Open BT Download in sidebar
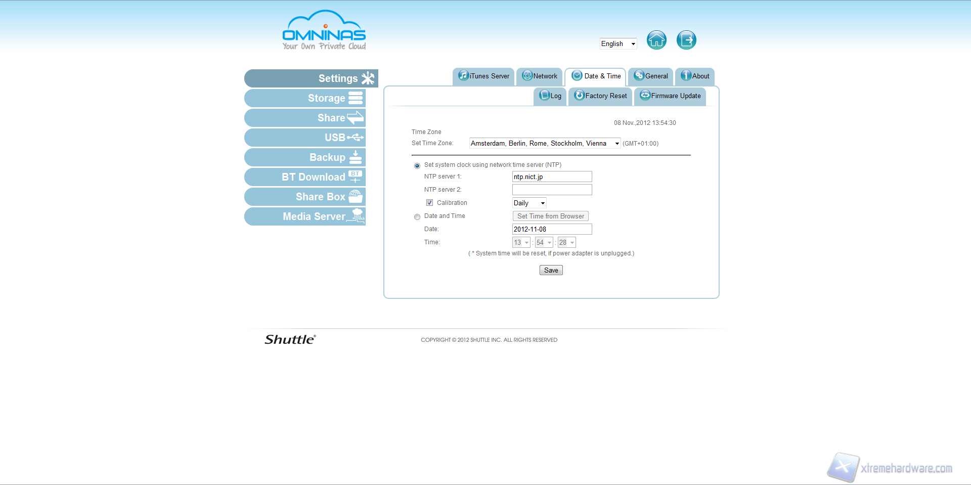 (305, 177)
